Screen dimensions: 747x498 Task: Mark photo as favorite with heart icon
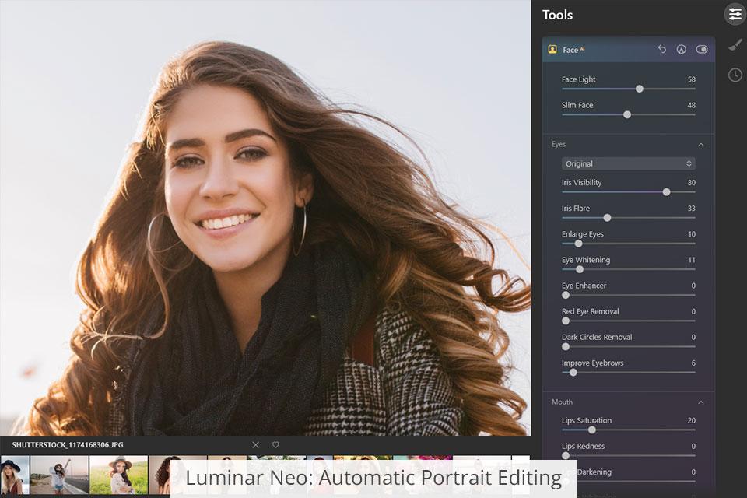coord(275,444)
